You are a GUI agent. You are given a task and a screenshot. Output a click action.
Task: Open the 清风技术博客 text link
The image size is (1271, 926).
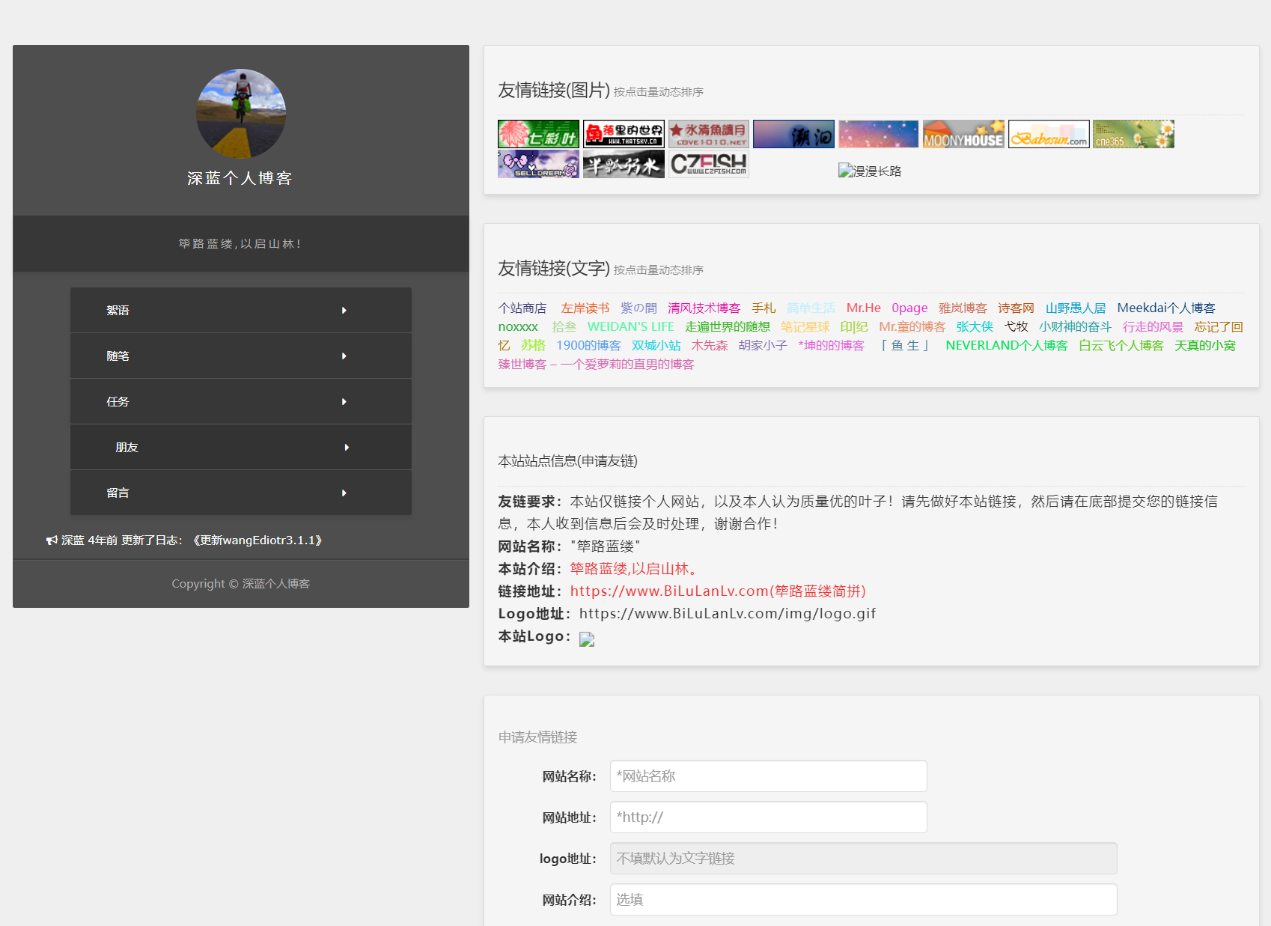tap(704, 308)
